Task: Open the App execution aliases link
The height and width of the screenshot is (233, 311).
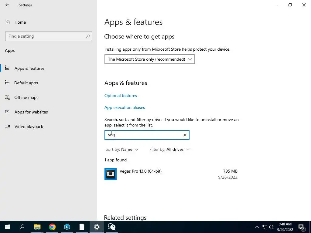Action: point(125,107)
